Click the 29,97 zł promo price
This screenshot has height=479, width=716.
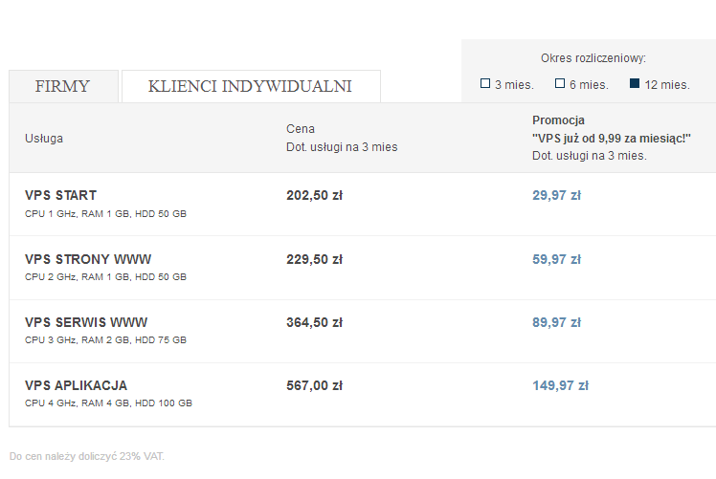point(557,195)
